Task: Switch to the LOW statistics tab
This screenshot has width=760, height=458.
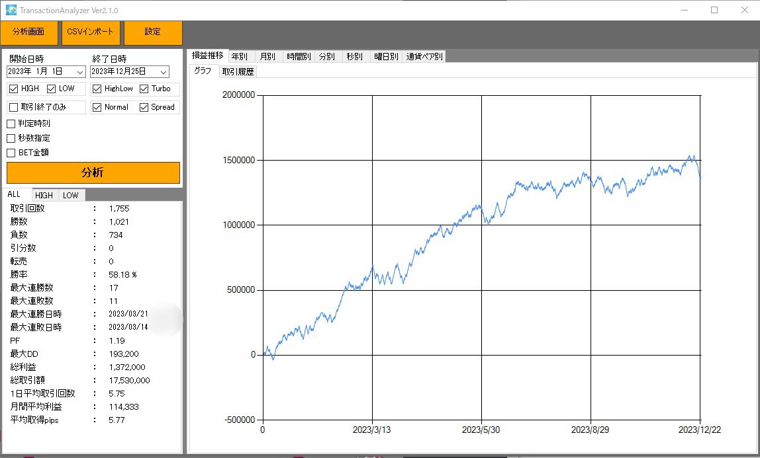Action: 71,196
